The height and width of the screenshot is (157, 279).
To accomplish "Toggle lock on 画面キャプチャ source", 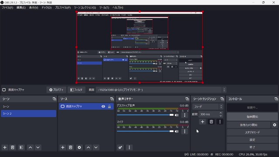I will coord(109,106).
